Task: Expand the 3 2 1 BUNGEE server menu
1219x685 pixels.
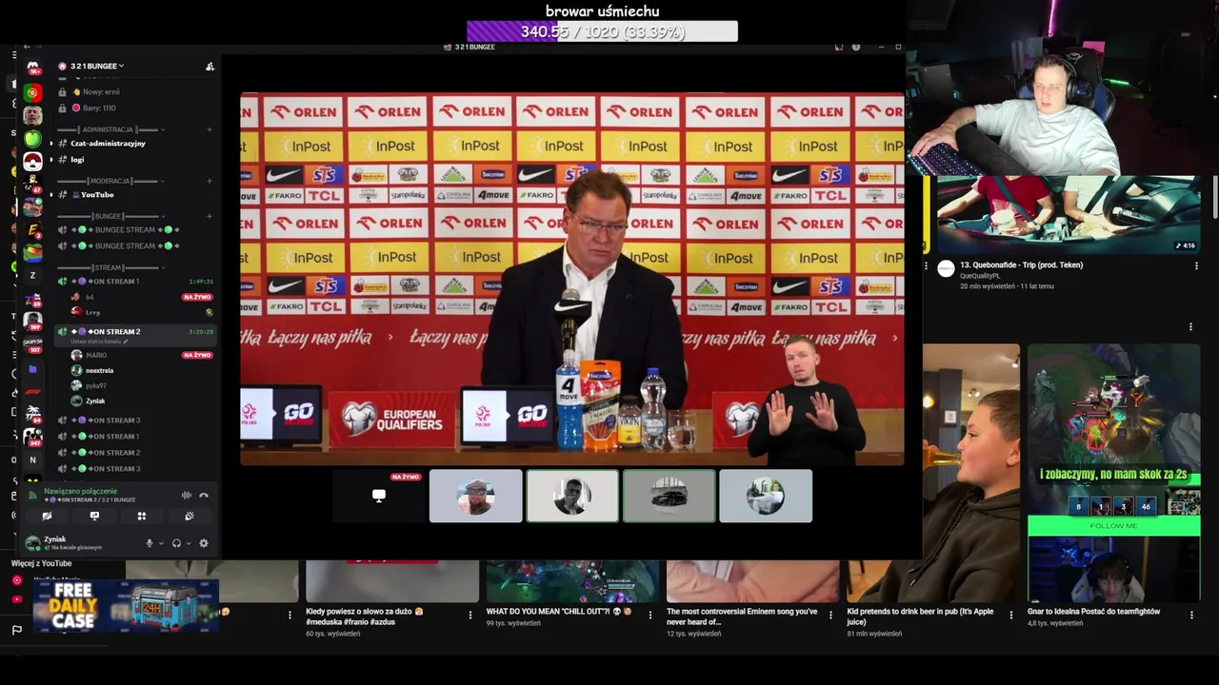Action: pyautogui.click(x=97, y=66)
